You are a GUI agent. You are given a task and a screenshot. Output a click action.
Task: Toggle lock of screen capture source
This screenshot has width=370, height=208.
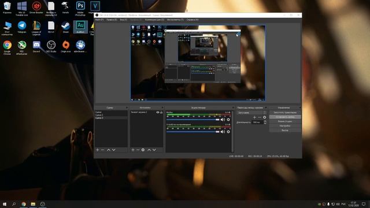pyautogui.click(x=161, y=112)
